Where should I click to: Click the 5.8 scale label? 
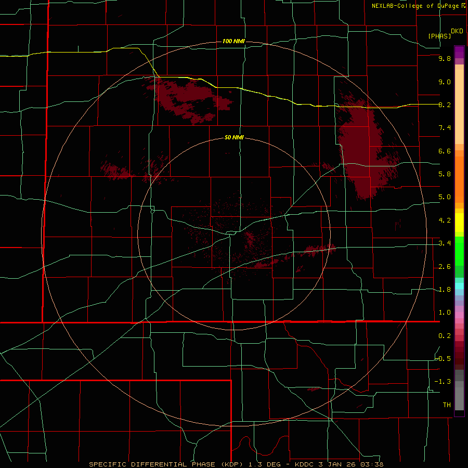[445, 174]
